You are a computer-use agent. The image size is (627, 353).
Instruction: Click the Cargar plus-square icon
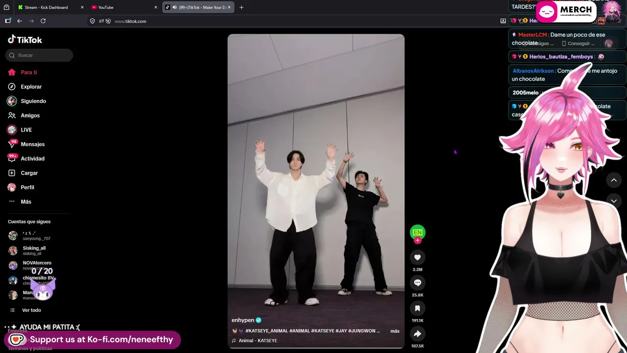12,173
